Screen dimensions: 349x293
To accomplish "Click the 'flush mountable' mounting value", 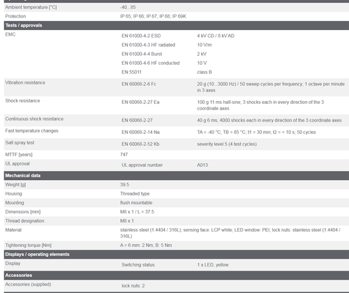I will [136, 203].
